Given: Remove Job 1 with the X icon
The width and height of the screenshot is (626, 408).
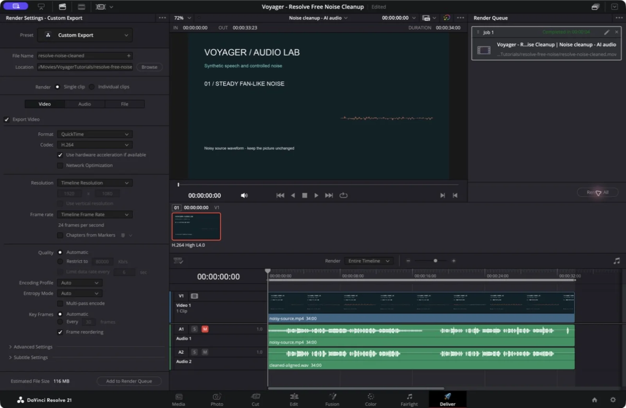Looking at the screenshot, I should pos(617,32).
